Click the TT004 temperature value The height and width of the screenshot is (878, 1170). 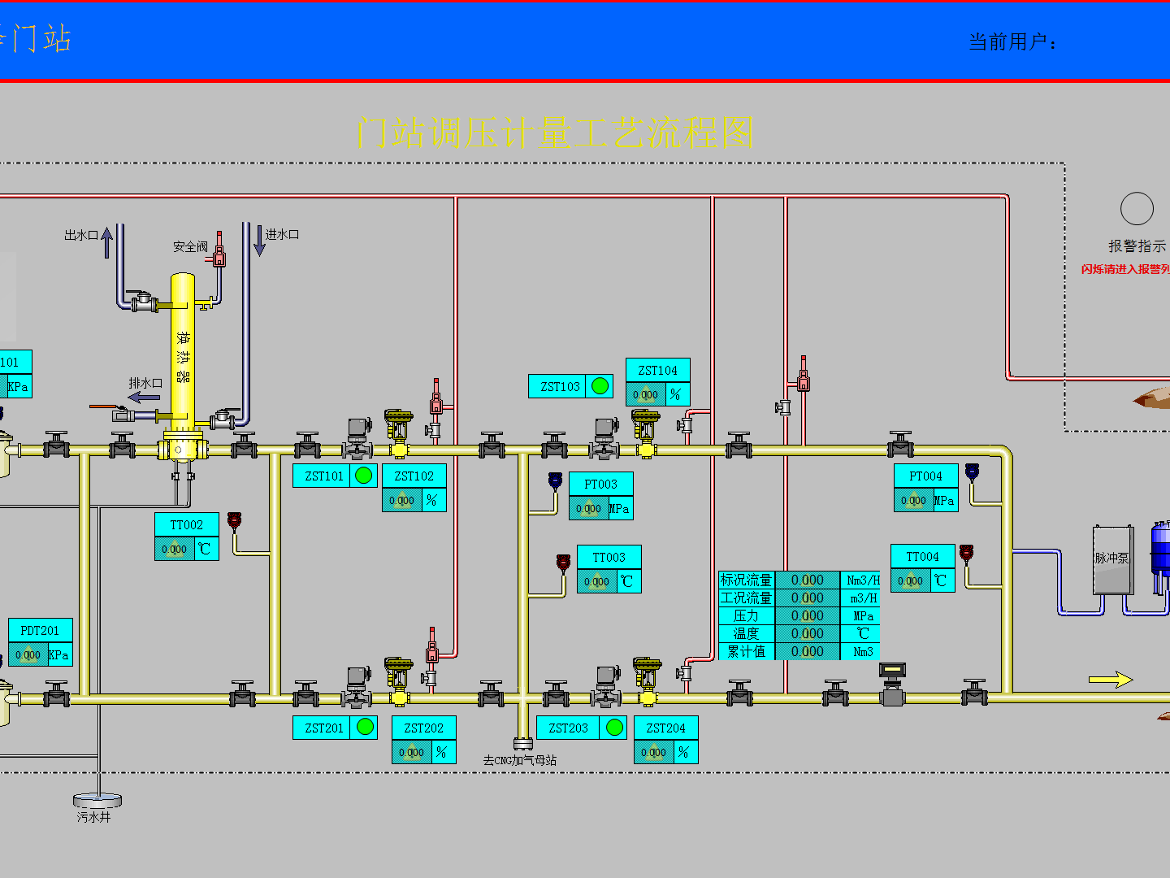[911, 580]
